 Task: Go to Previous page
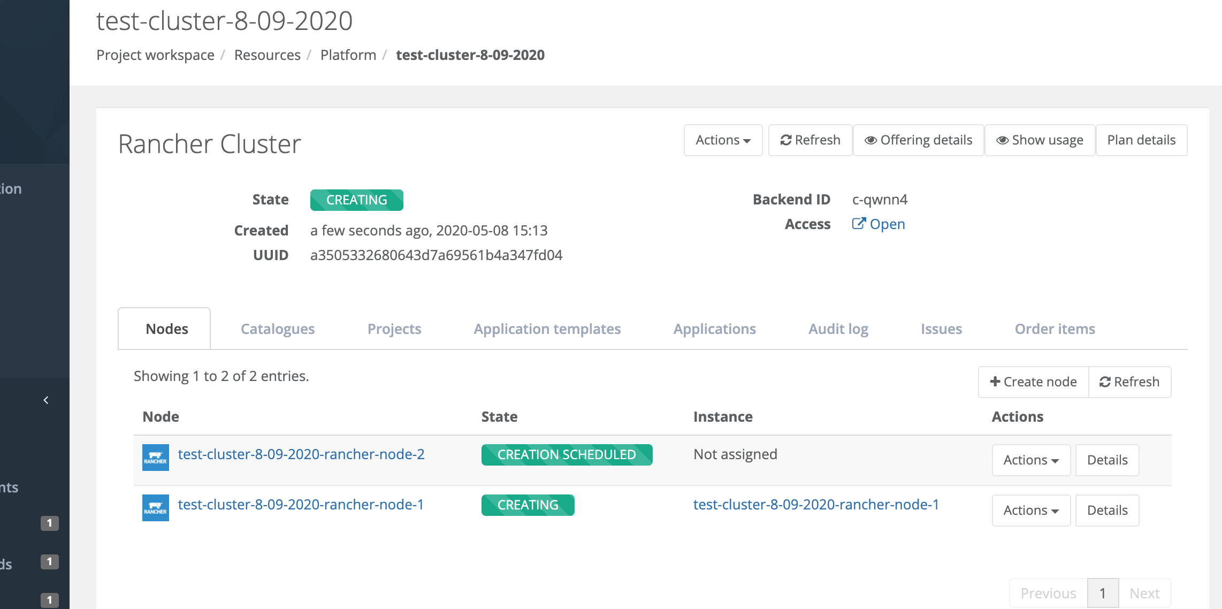coord(1048,593)
